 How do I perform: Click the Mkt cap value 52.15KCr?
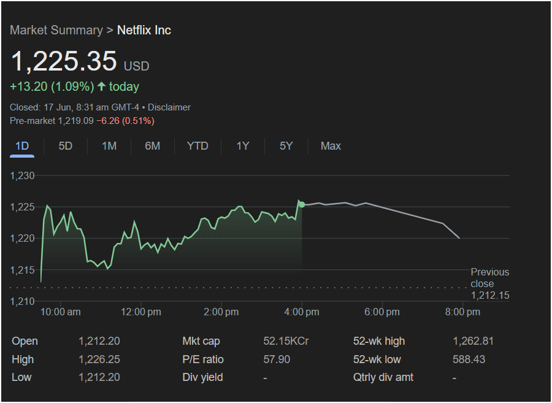[286, 341]
